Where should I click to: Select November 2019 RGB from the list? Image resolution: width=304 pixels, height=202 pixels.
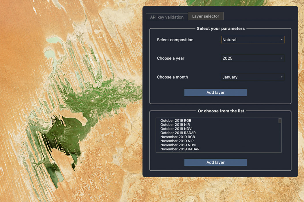[x=178, y=137]
